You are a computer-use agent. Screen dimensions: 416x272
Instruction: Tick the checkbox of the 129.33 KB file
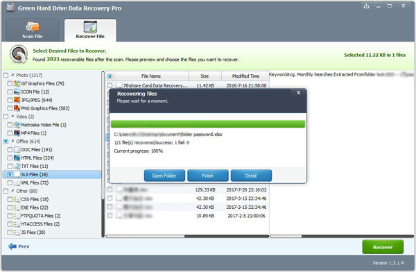coord(110,189)
